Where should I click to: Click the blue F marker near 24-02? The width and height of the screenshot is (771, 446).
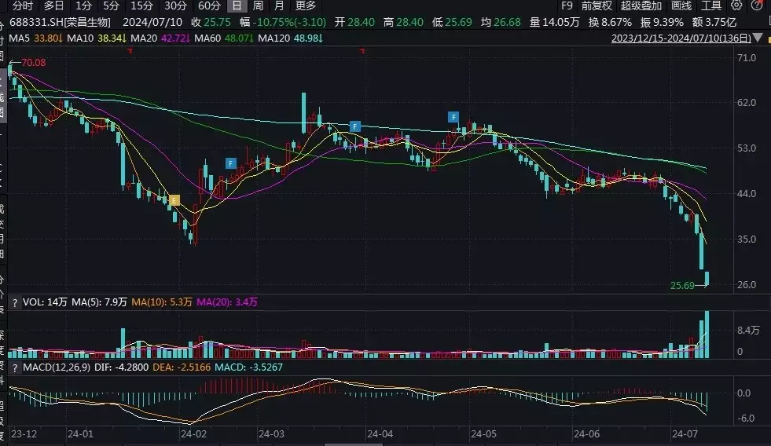230,163
